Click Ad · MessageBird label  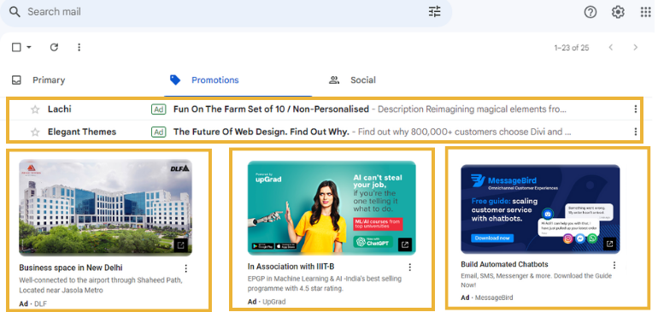487,297
